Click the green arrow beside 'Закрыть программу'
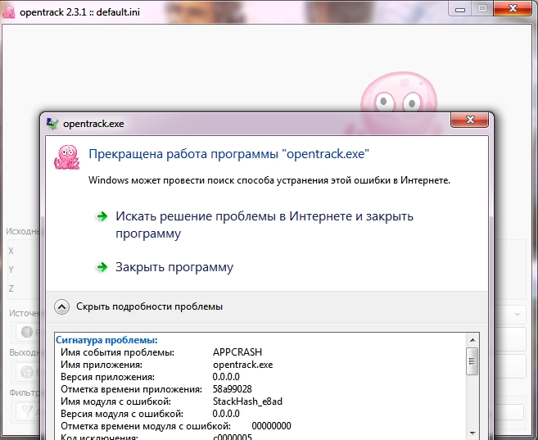Image resolution: width=538 pixels, height=440 pixels. pos(102,267)
